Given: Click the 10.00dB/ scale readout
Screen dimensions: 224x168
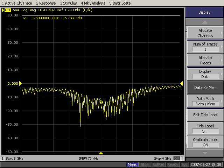Looking at the screenshot, I should point(47,10).
